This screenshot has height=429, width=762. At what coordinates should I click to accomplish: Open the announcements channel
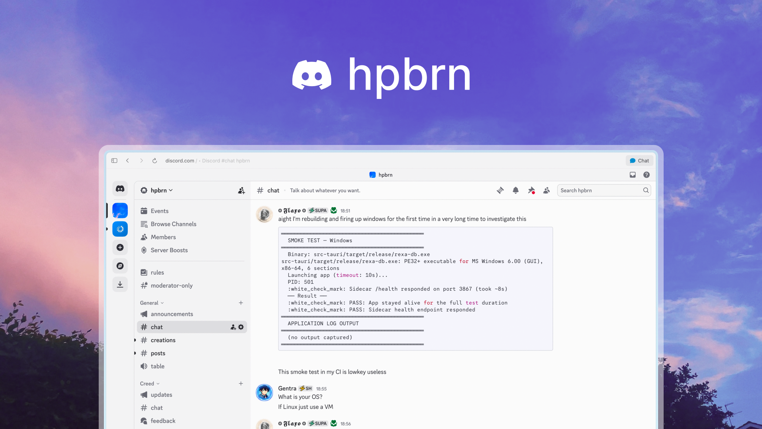(x=192, y=314)
